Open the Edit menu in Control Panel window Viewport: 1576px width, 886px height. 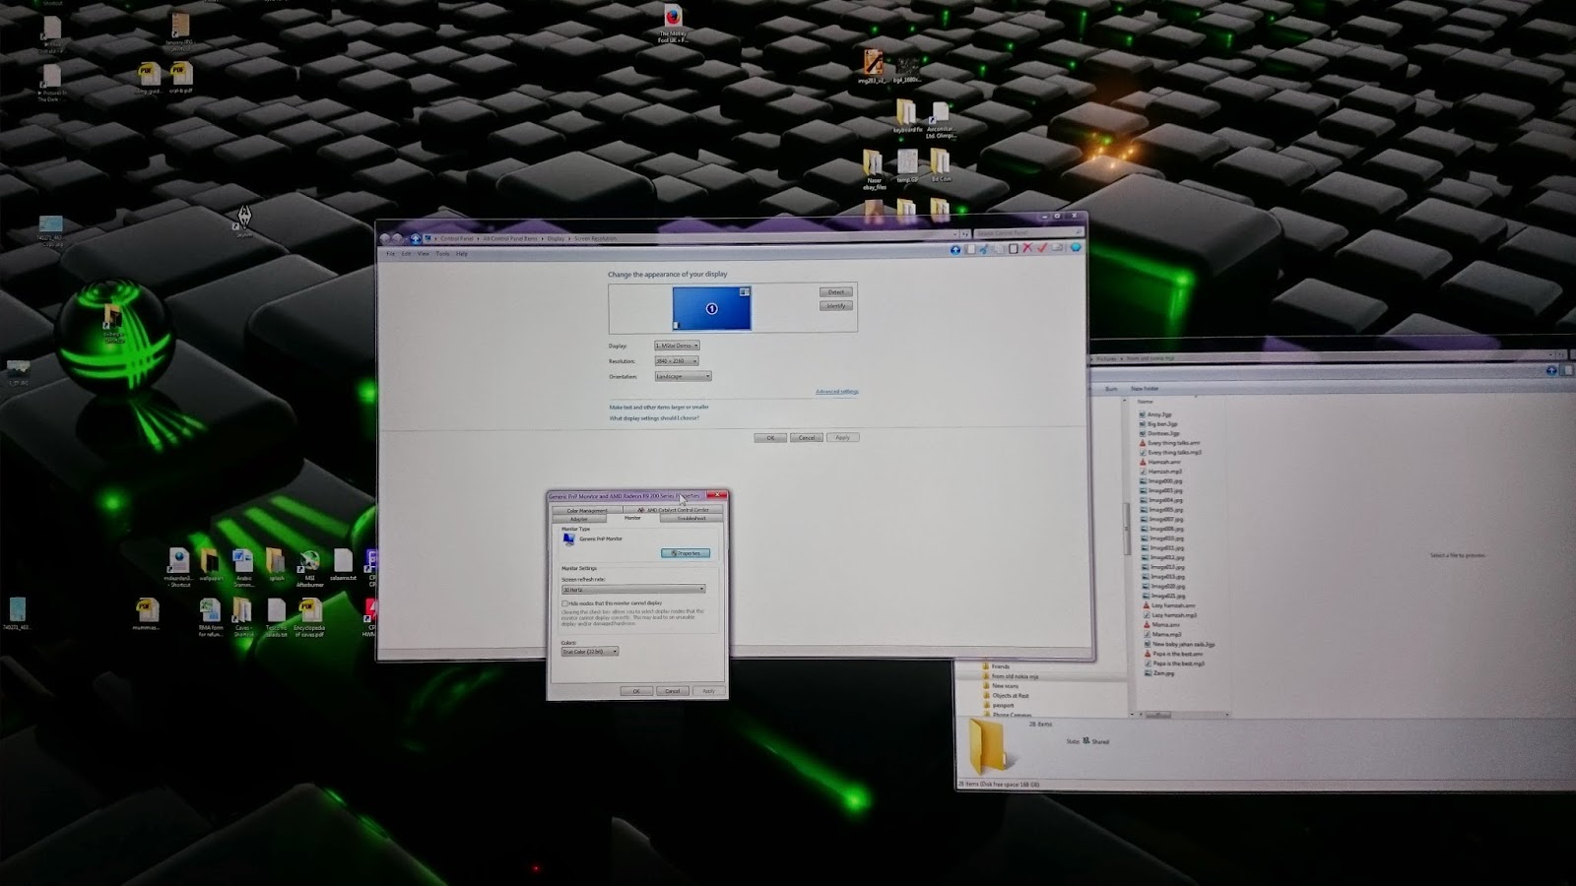tap(406, 254)
